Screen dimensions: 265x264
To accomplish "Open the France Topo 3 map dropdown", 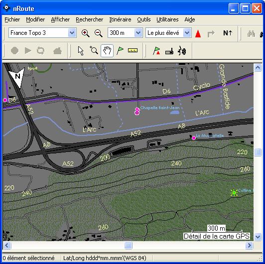I will tap(42, 33).
